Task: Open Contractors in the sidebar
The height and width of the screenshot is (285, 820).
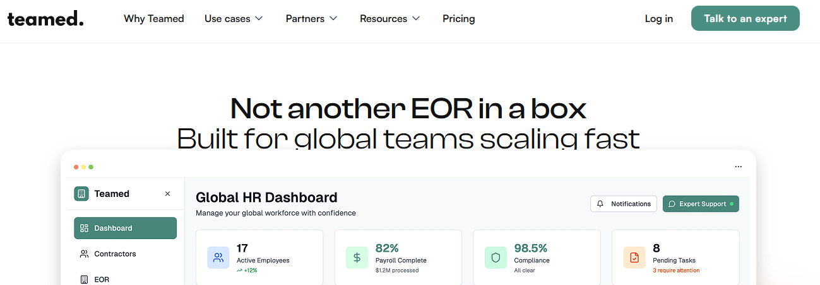Action: click(125, 254)
